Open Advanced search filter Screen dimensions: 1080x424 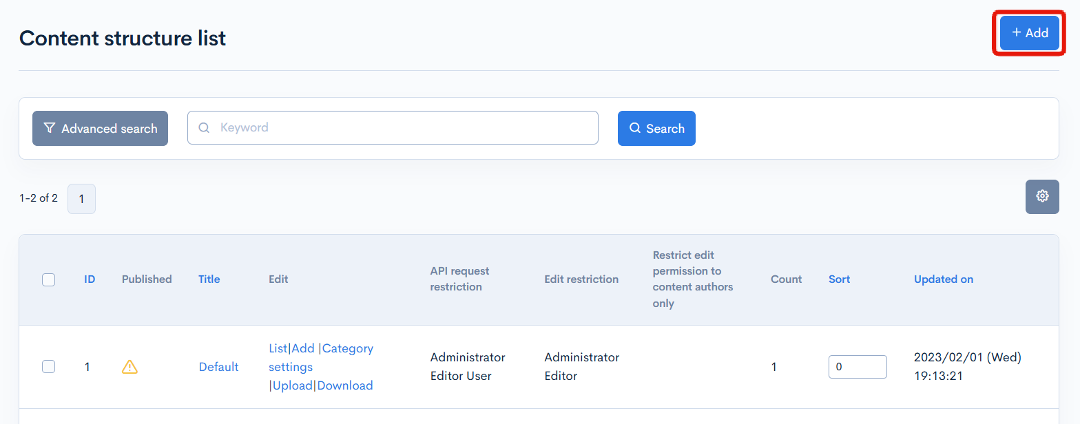tap(100, 128)
